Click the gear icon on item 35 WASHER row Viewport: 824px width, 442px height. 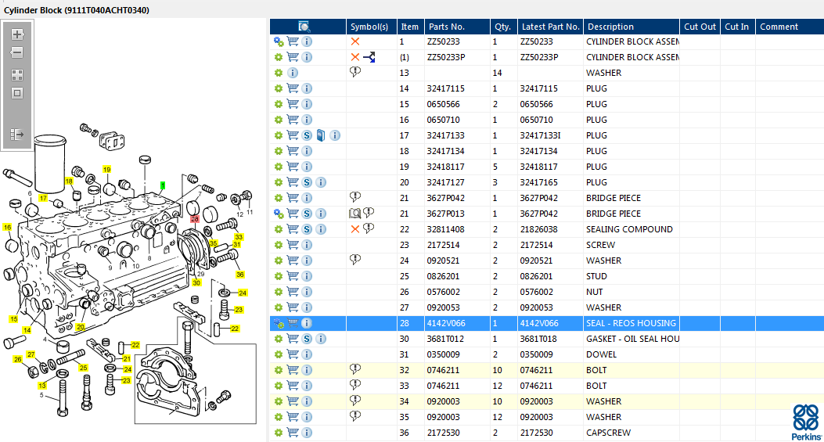click(x=279, y=417)
